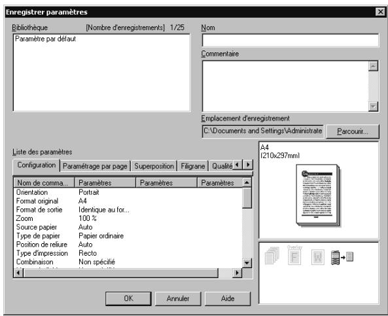Click the second Paramètres column header
This screenshot has height=316, width=388.
coord(167,183)
